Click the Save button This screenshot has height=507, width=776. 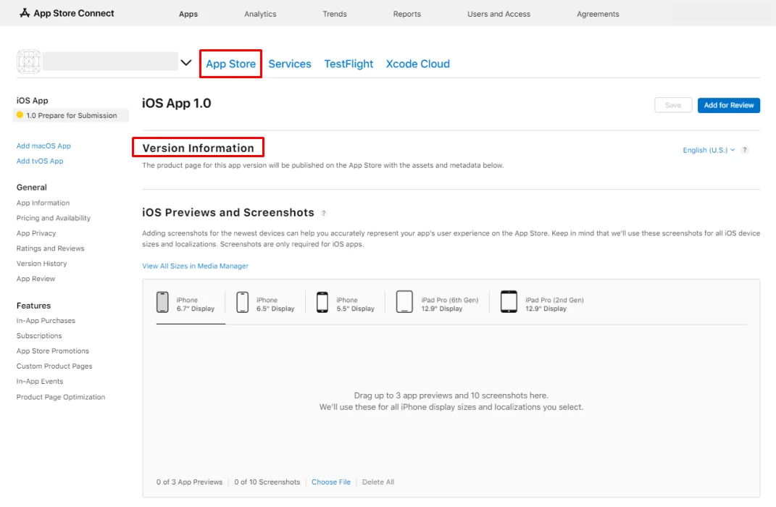pos(673,105)
